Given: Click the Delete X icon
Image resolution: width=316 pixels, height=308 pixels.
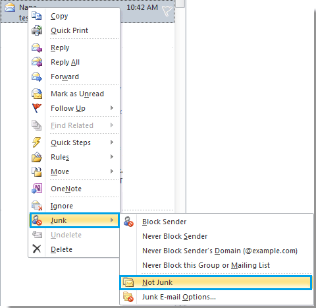Looking at the screenshot, I should [x=37, y=249].
